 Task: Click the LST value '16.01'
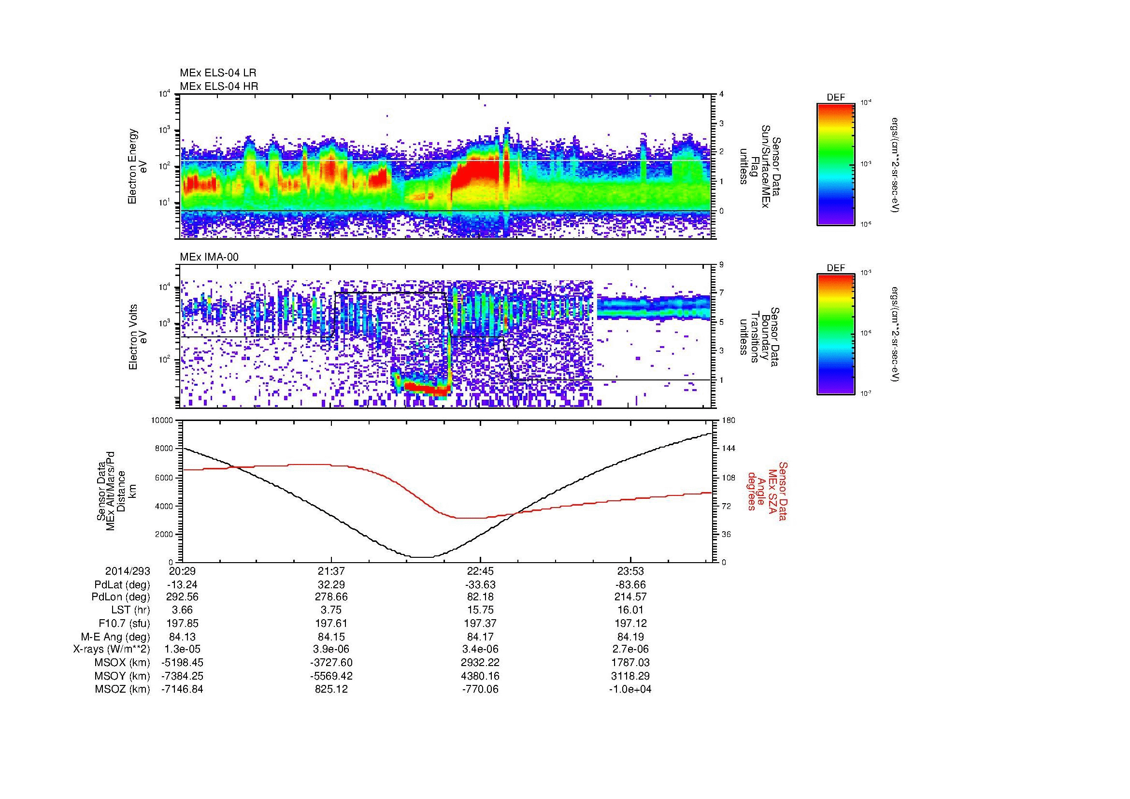click(630, 610)
